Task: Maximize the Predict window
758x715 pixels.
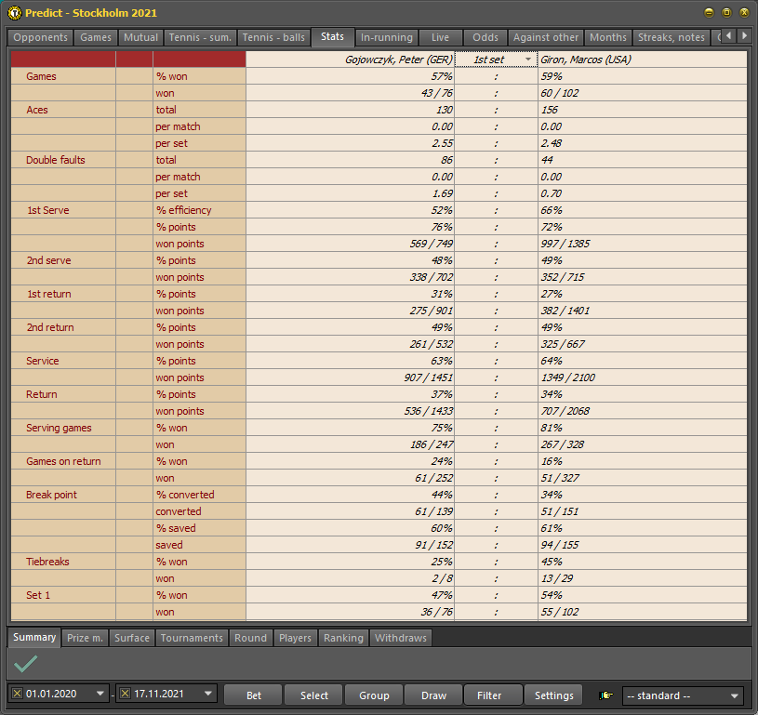Action: [726, 13]
